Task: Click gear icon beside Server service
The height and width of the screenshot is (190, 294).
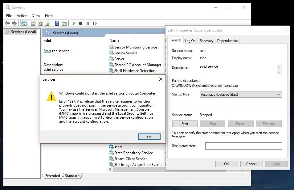Action: 111,59
